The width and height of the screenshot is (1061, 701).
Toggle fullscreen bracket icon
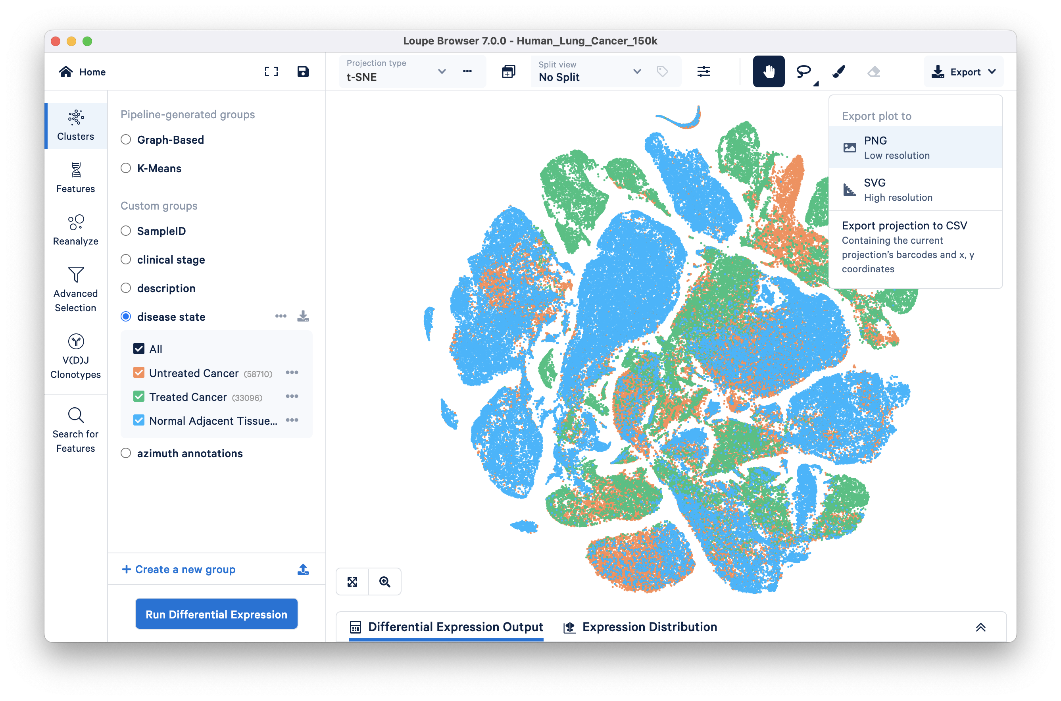pyautogui.click(x=271, y=71)
